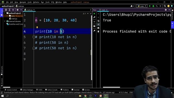The width and height of the screenshot is (174, 98).
Task: Select opened file in Project panel
Action: point(6,10)
